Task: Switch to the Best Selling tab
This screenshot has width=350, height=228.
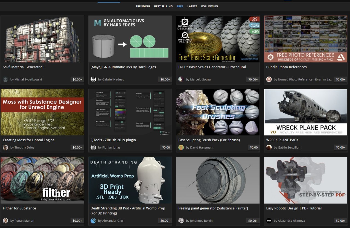Action: [163, 6]
